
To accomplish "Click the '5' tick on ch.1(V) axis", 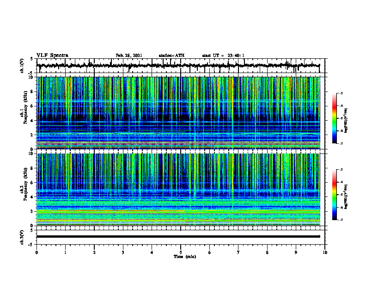I will coord(31,59).
